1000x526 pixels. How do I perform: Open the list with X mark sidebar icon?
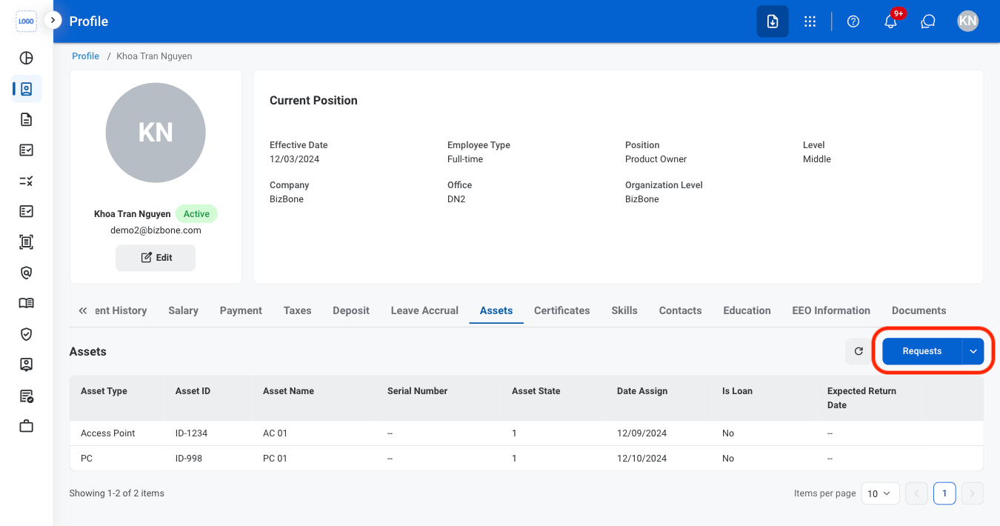pyautogui.click(x=27, y=181)
